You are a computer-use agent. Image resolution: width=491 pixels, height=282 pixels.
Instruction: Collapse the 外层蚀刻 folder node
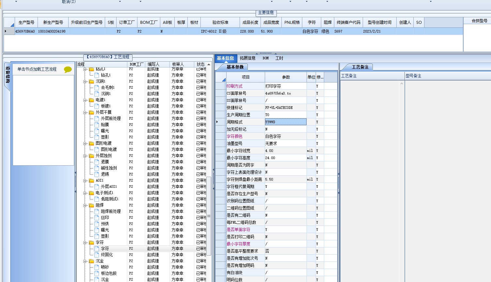[x=85, y=156]
